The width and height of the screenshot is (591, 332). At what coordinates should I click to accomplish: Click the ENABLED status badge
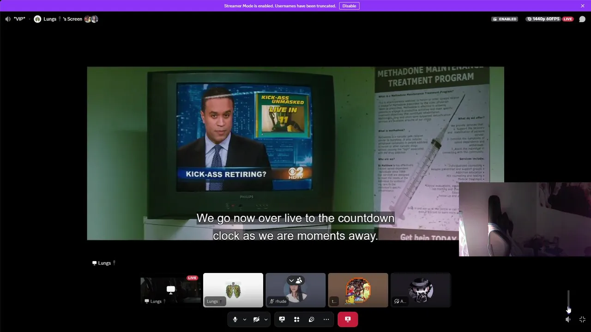pyautogui.click(x=505, y=19)
